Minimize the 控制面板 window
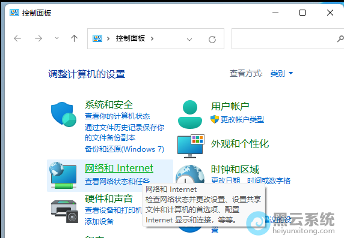The image size is (344, 238). point(275,13)
